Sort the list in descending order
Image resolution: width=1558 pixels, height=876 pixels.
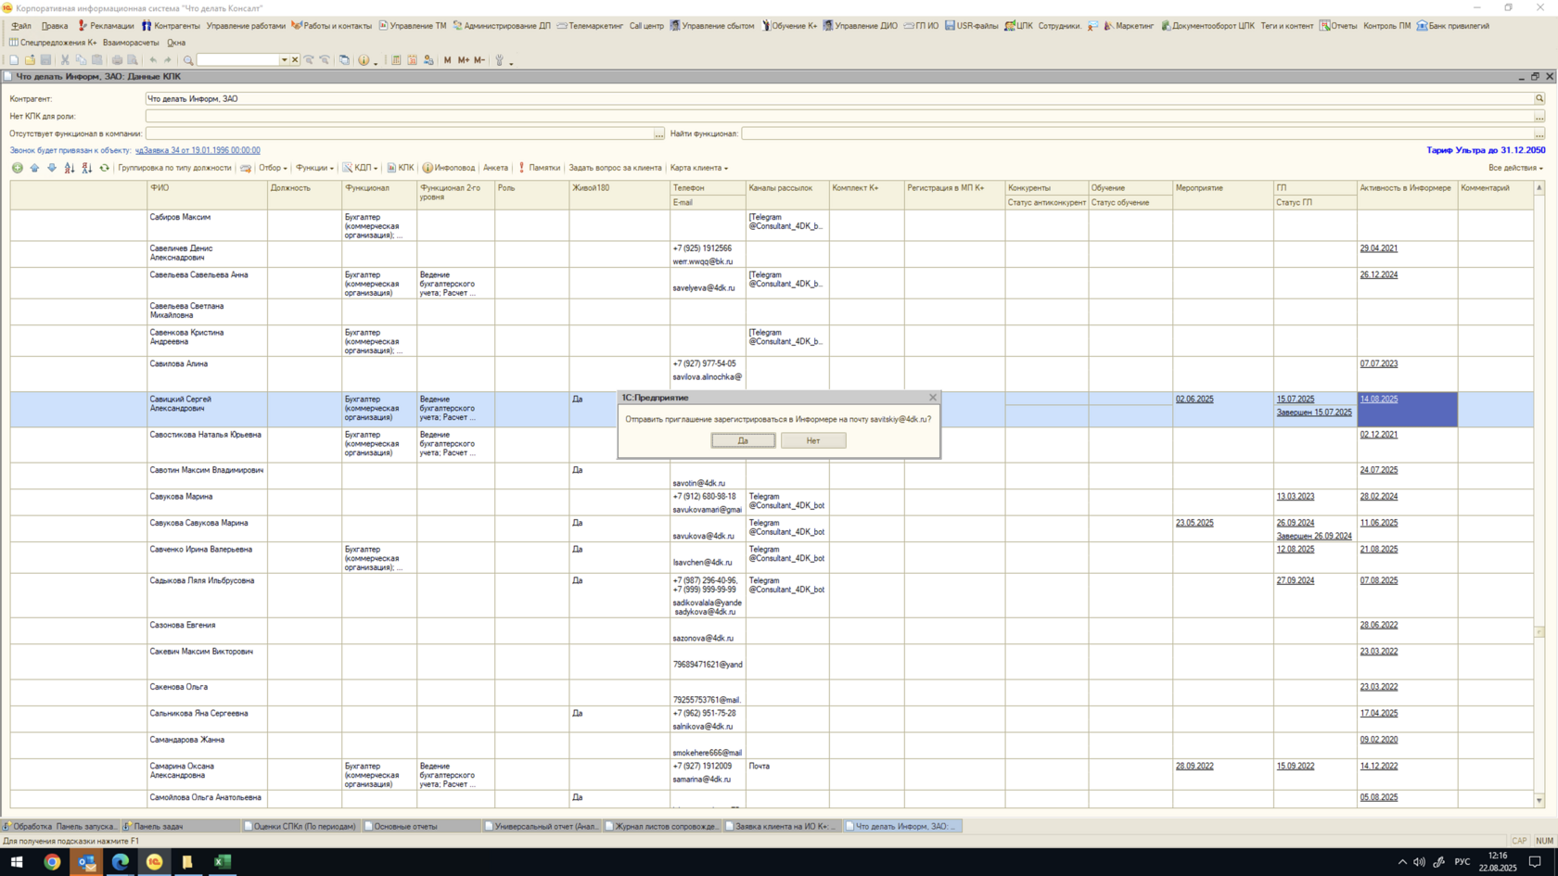86,168
